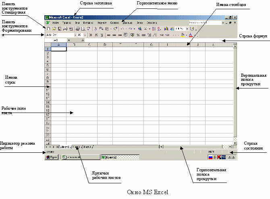Screen dimensions: 270x199
Task: Click the Print printer icon
Action: point(78,29)
